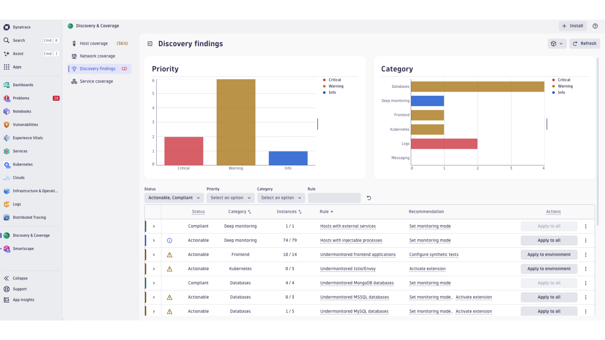Toggle side panel icon beside Discovery findings

coord(150,44)
